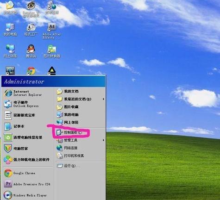This screenshot has height=200, width=220.
Task: Launch Adobe After Effects desktop shortcut
Action: 52,31
